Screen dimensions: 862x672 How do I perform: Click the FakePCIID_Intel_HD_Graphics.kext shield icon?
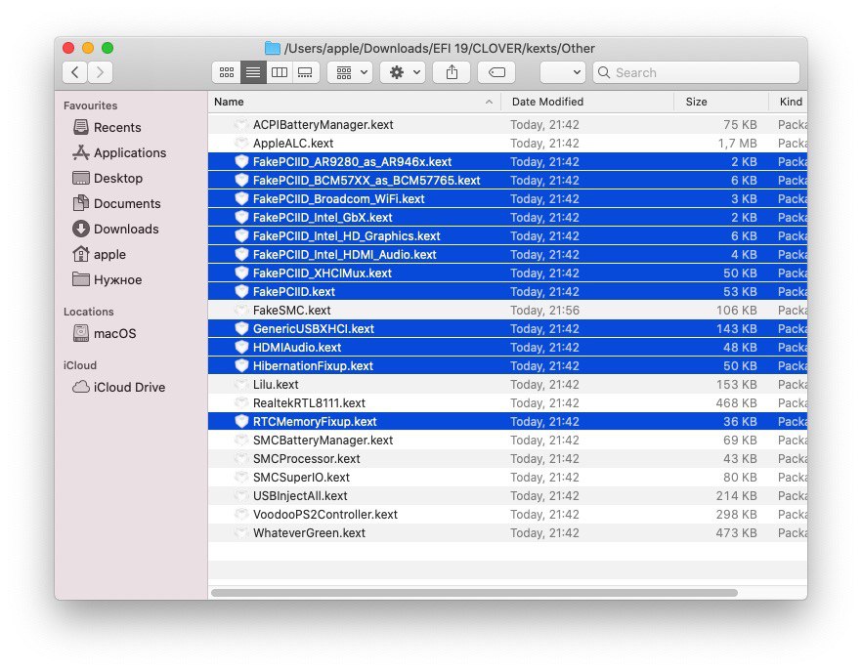tap(241, 235)
